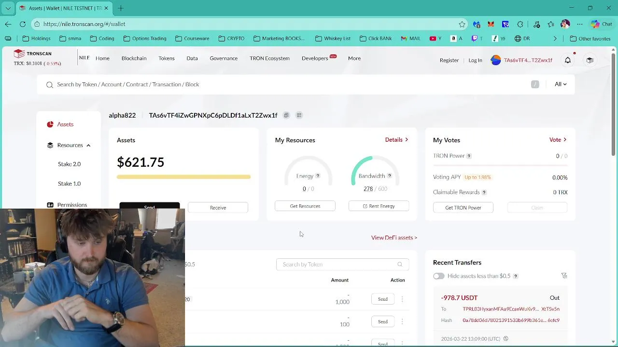The height and width of the screenshot is (347, 618).
Task: Click the token search magnifier icon
Action: coord(400,265)
